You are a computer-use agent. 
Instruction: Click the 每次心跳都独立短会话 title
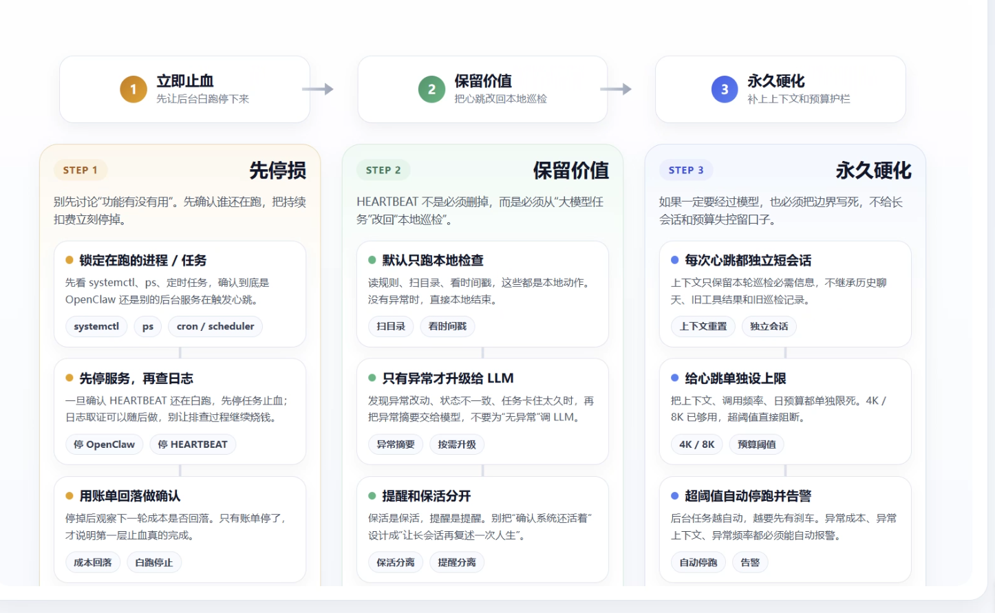click(x=748, y=260)
